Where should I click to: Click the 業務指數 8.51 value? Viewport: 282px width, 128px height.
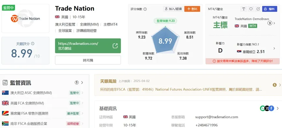(x=190, y=37)
